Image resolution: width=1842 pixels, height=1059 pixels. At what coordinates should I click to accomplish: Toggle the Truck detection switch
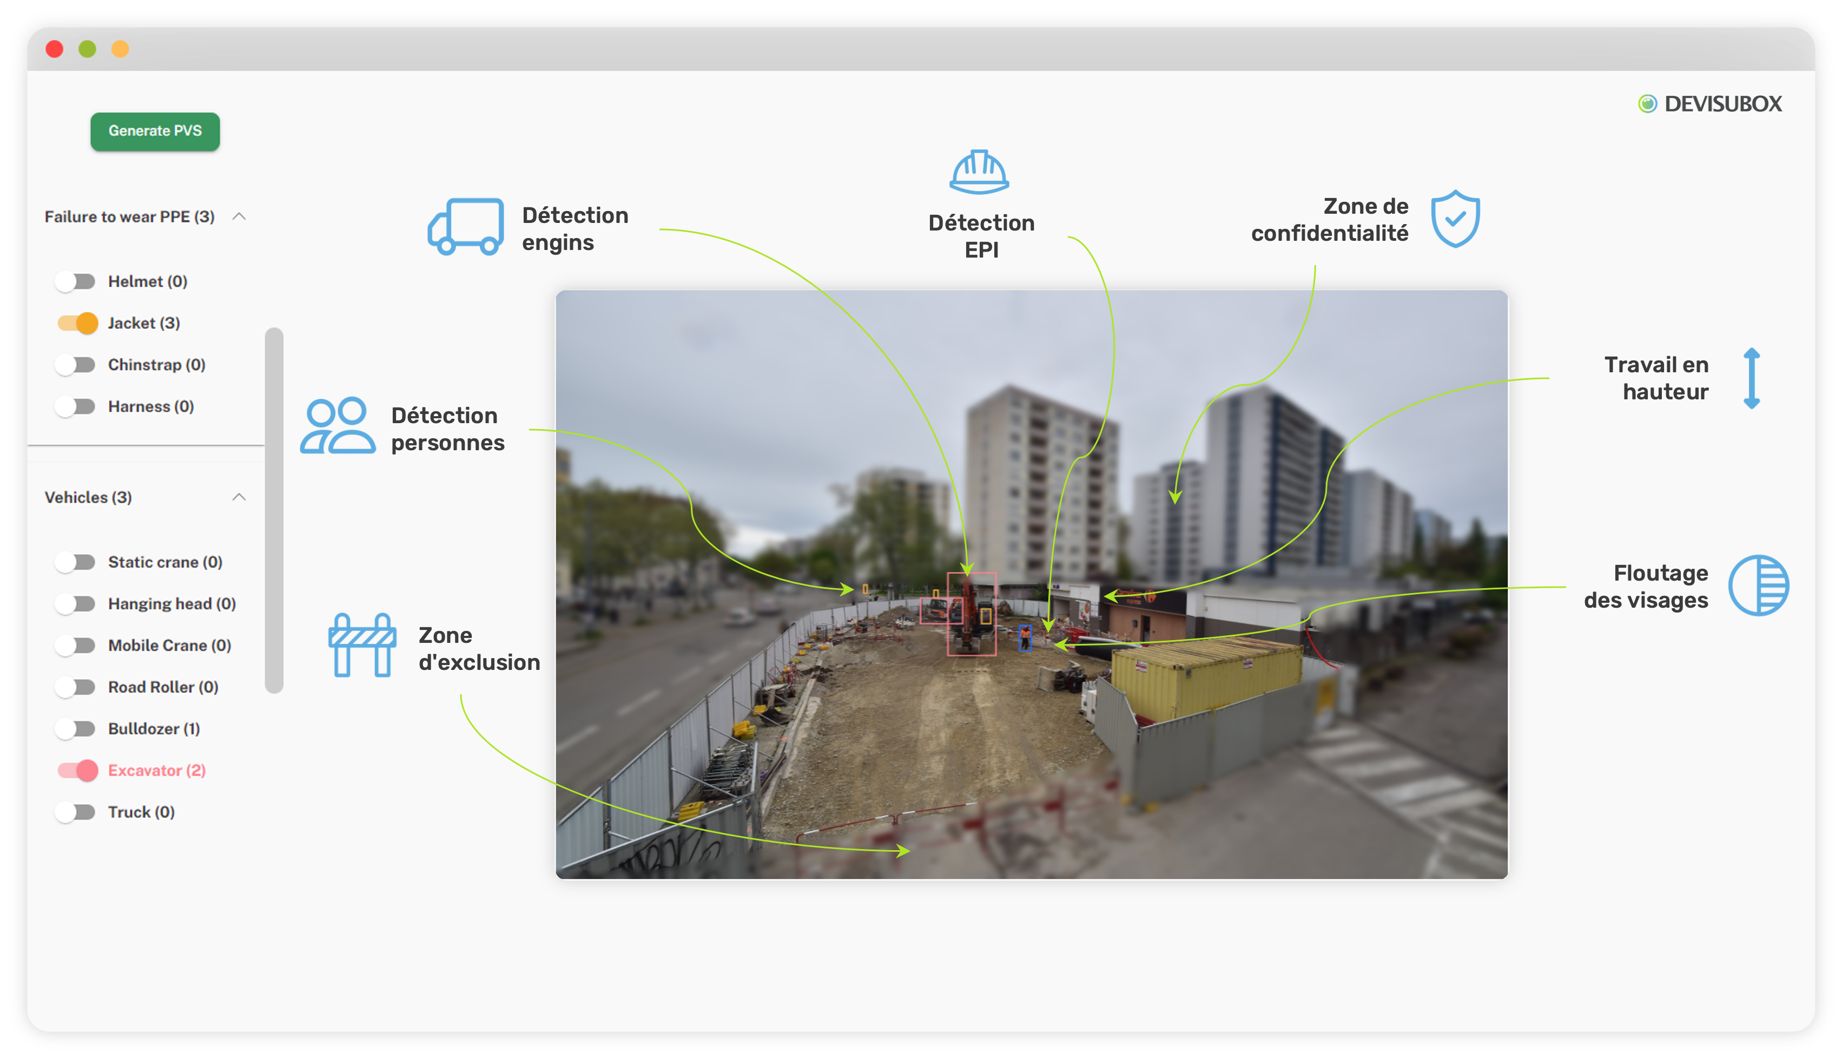pyautogui.click(x=76, y=812)
